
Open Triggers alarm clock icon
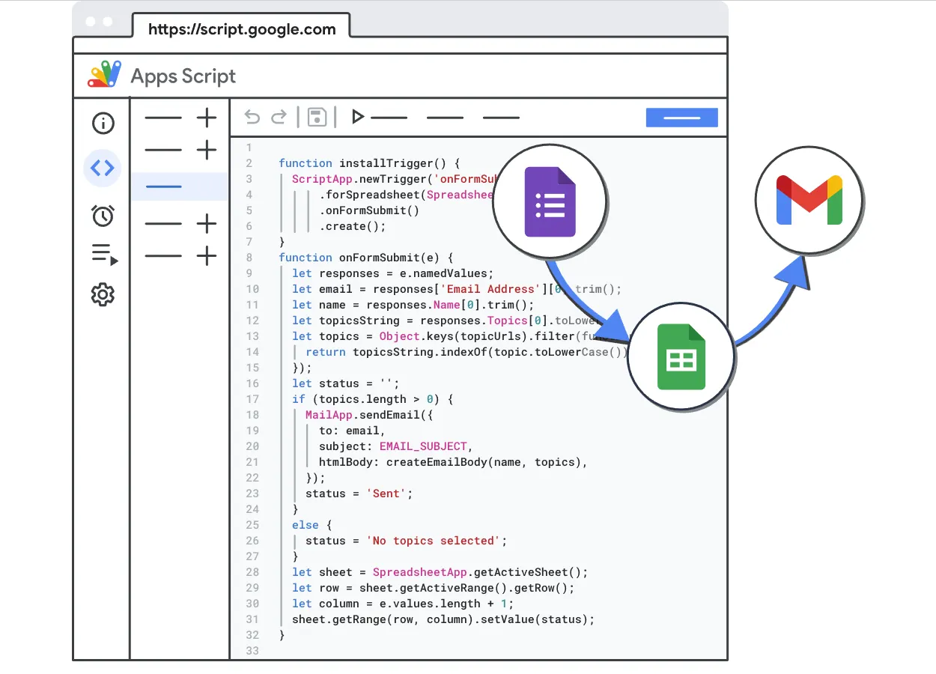[x=103, y=216]
